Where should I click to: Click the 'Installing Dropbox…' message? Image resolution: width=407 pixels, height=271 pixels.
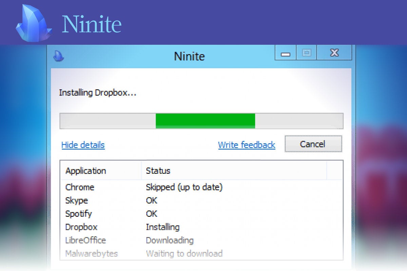point(98,93)
